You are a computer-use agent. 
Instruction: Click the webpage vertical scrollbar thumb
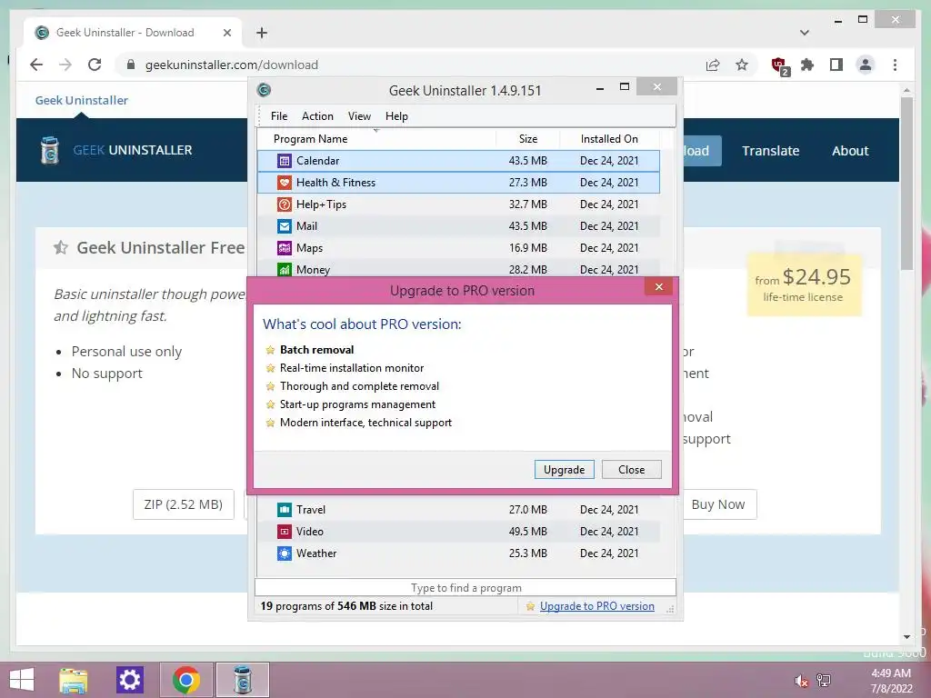click(x=906, y=184)
